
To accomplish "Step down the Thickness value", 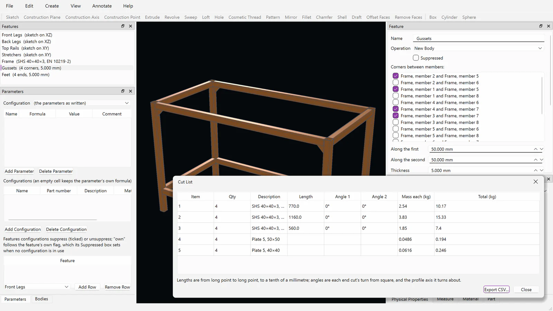I will [542, 170].
